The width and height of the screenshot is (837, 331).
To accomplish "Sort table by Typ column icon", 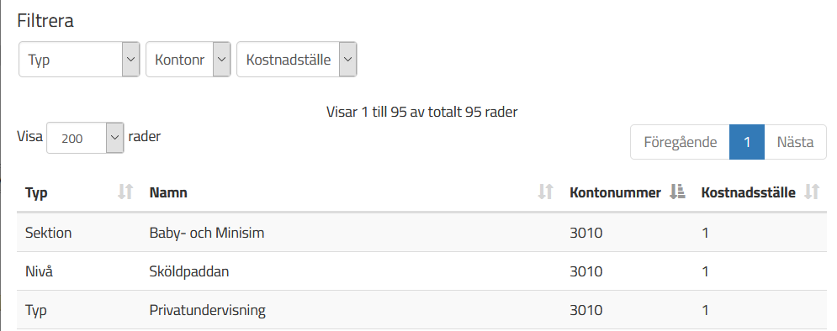I will (124, 192).
